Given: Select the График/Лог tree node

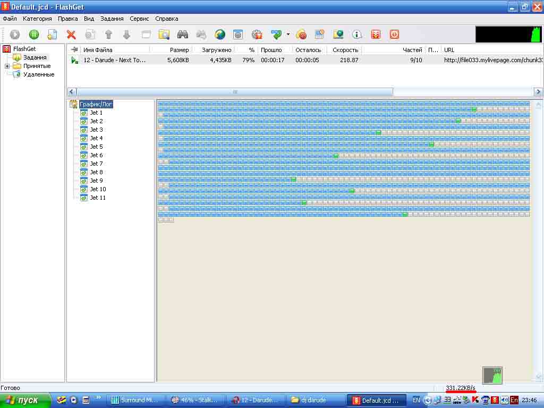Looking at the screenshot, I should point(96,104).
